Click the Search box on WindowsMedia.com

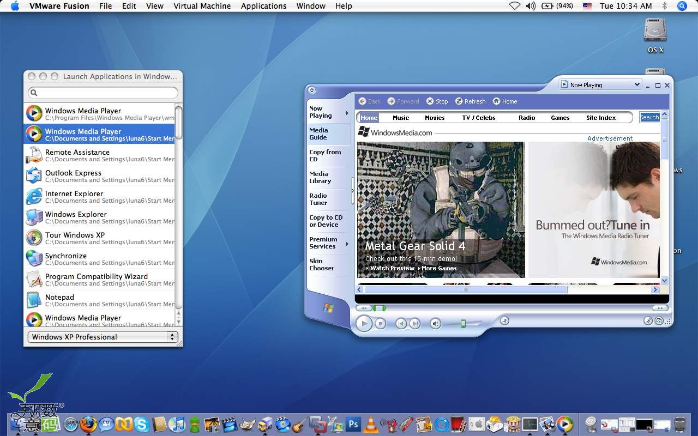point(649,117)
